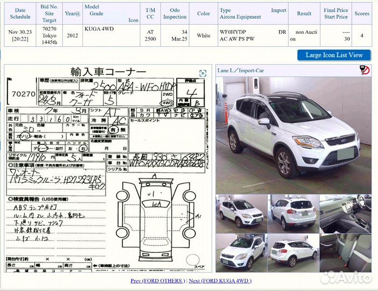This screenshot has width=378, height=291.
Task: Click the no-key icon beside Lane L
Action: pos(364,70)
